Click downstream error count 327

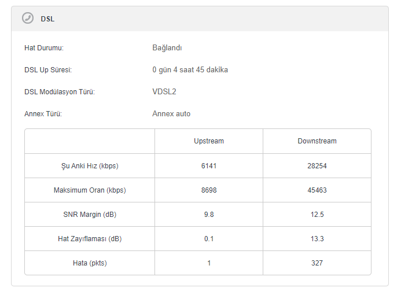(x=317, y=263)
